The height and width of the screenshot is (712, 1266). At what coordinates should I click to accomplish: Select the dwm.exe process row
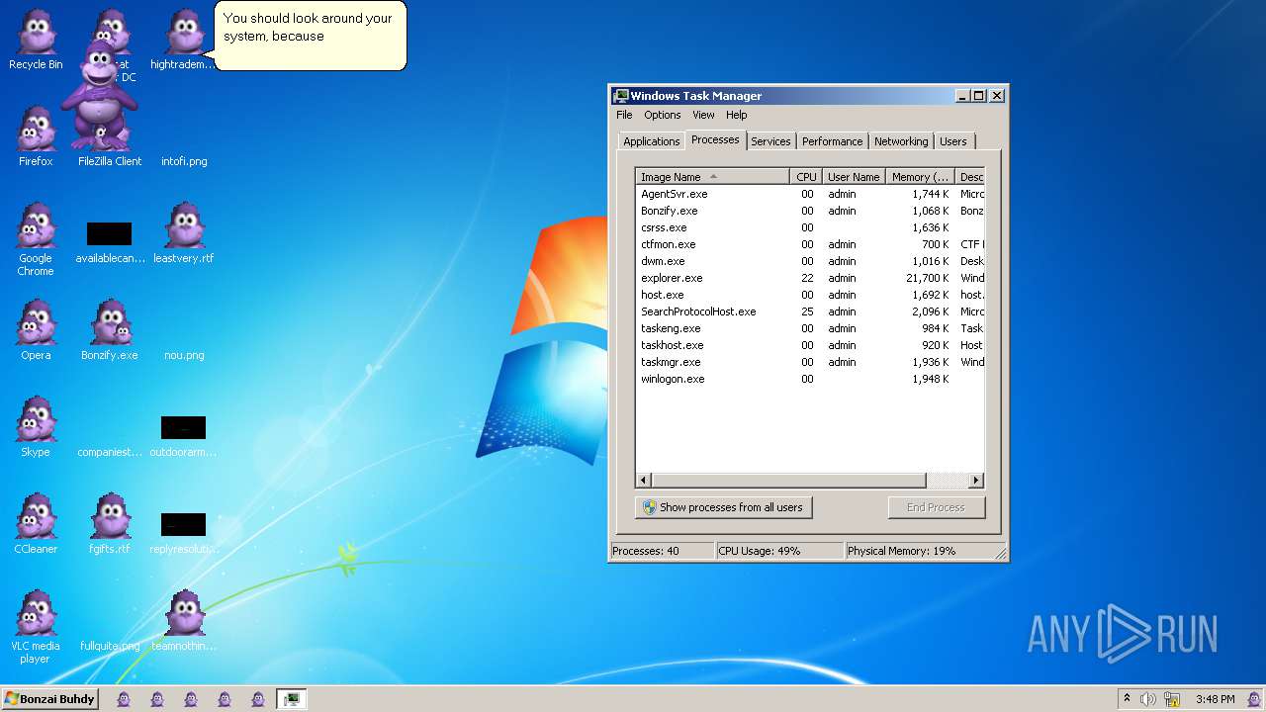[x=810, y=261]
